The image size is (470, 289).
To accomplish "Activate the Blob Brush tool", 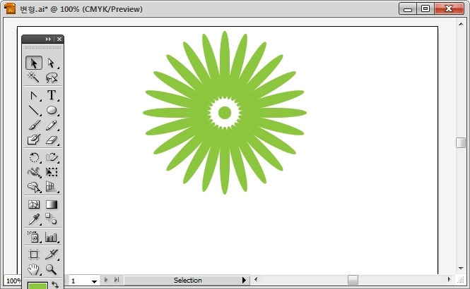I will (x=34, y=140).
